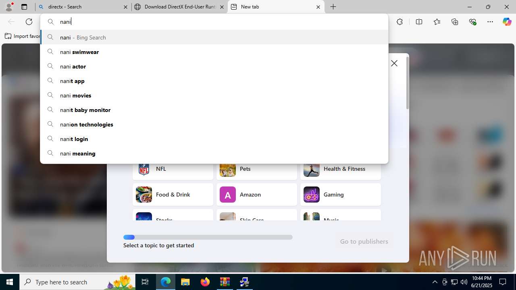Open the Browser essentials icon
The height and width of the screenshot is (290, 516).
[x=472, y=22]
